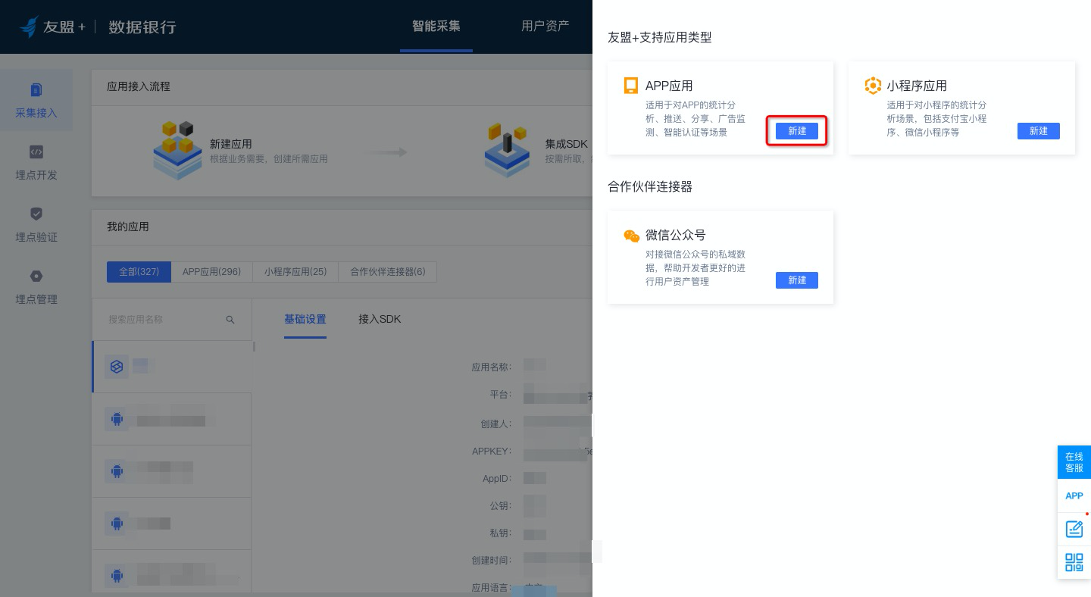Switch to 用户资产 top tab

[x=545, y=27]
